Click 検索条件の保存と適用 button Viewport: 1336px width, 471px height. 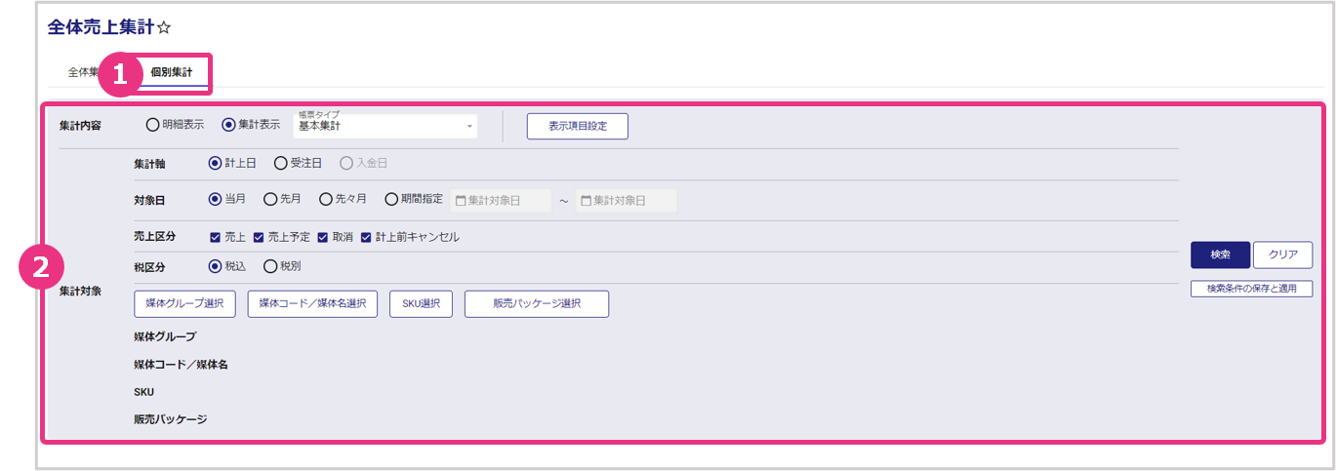tap(1251, 289)
